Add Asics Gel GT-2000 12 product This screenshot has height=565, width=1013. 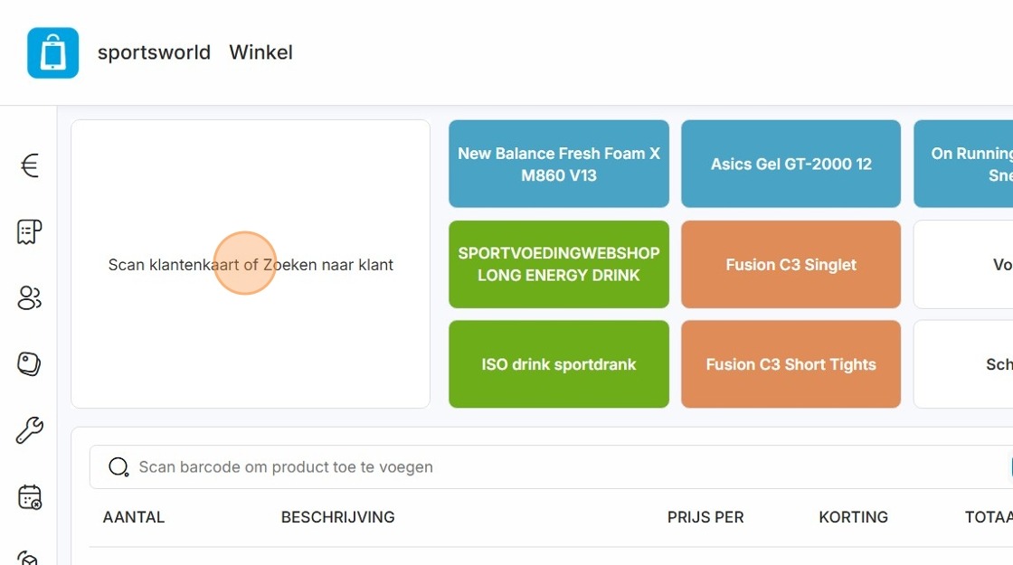[791, 164]
